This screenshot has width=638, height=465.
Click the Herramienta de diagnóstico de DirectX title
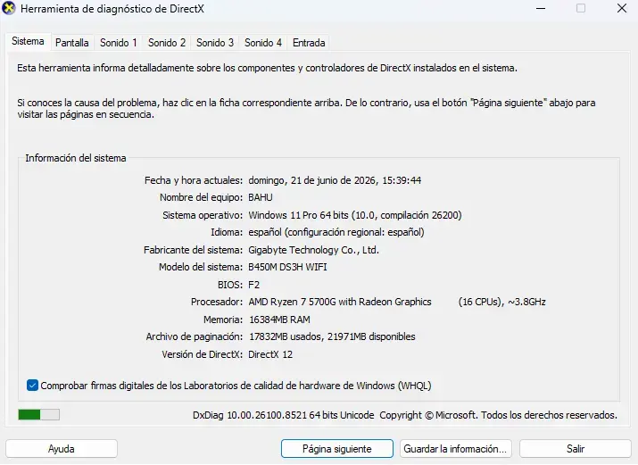point(112,9)
